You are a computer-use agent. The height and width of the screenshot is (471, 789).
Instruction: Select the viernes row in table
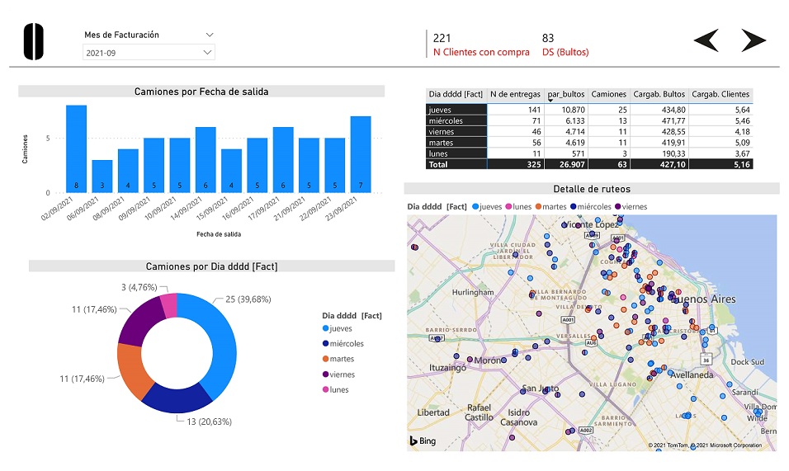click(589, 132)
